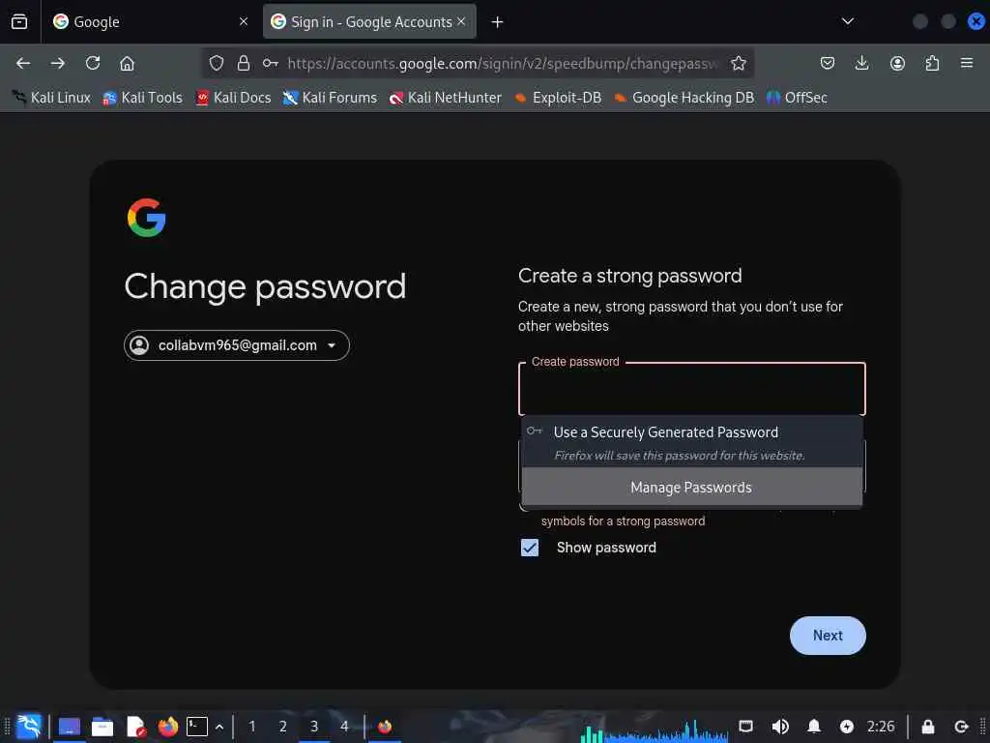Open notifications bell icon
Screen dimensions: 990x743
(x=814, y=727)
